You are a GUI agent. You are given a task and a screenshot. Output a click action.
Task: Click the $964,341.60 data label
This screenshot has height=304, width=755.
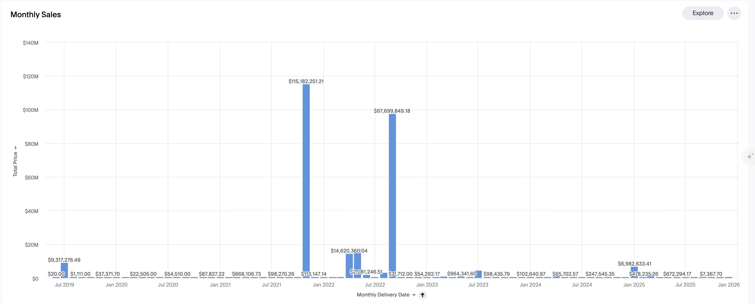462,274
